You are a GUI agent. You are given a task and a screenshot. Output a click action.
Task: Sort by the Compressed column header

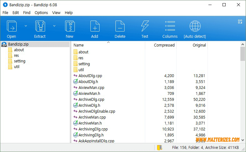(164, 45)
